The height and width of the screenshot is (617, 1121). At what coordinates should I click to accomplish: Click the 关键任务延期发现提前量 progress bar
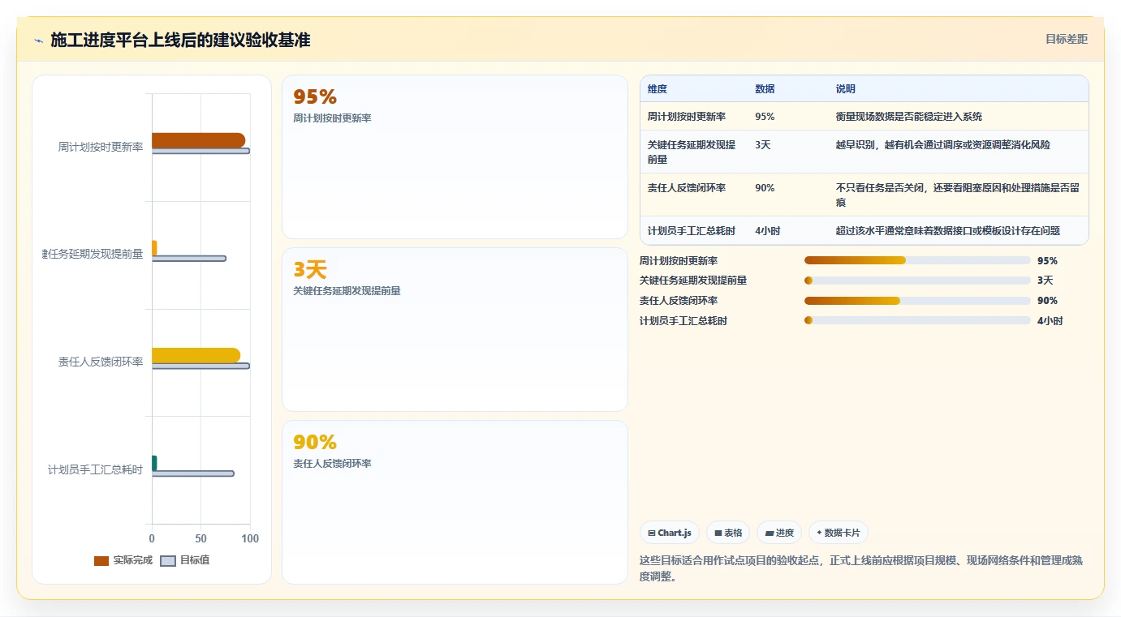coord(917,281)
